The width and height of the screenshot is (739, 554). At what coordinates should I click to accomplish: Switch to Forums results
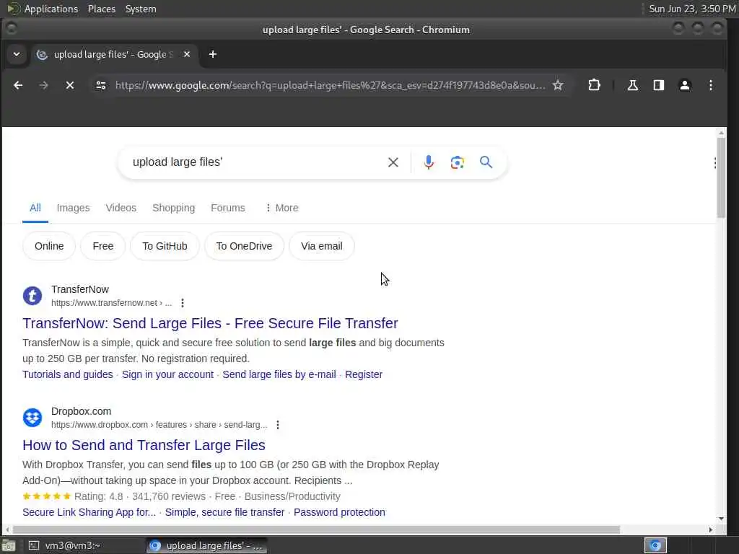[x=228, y=208]
